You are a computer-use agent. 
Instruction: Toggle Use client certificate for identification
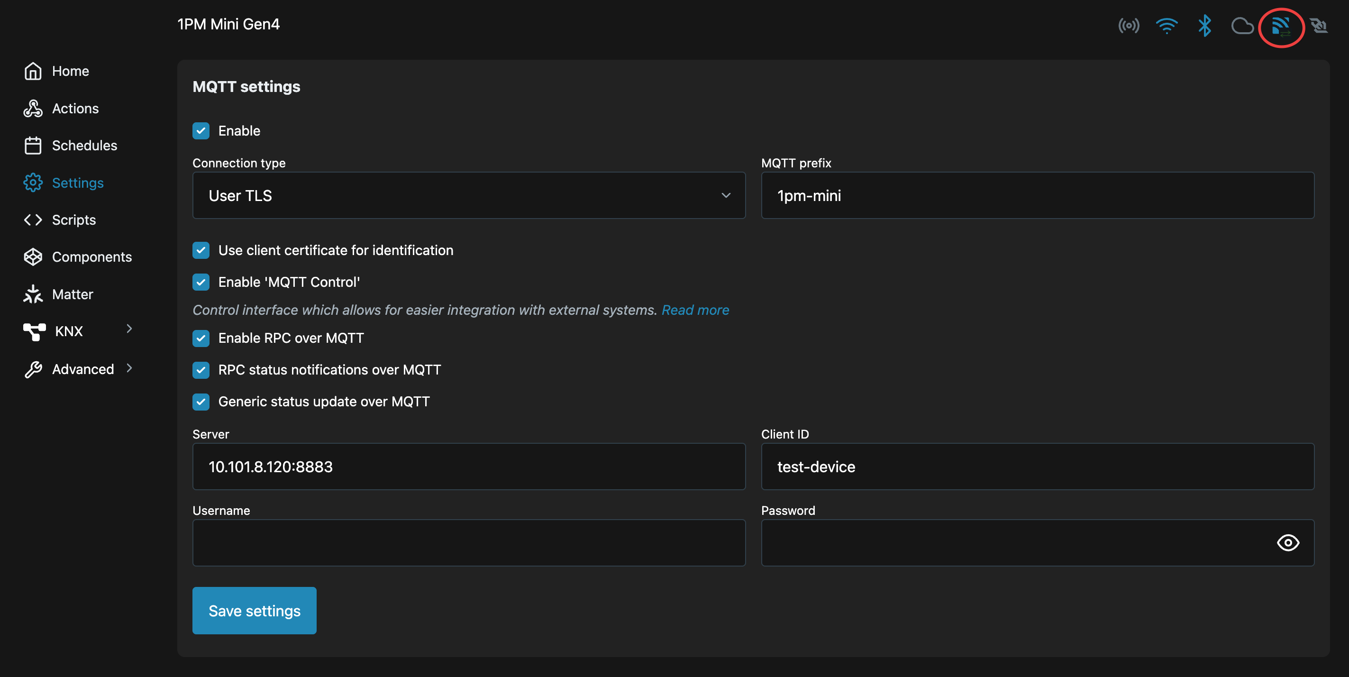201,250
